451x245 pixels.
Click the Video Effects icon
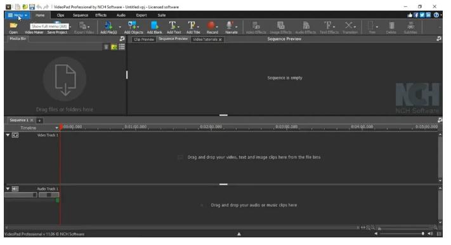click(256, 25)
